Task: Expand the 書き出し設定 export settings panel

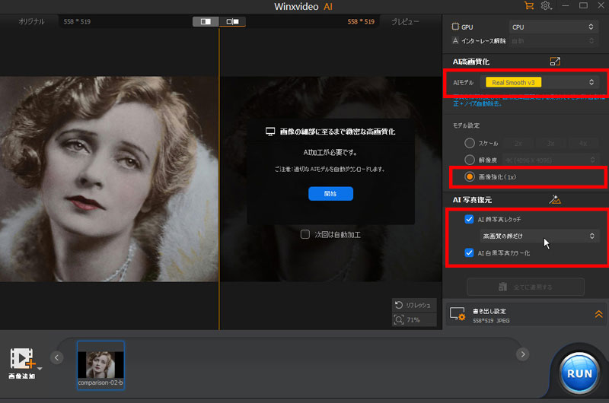Action: click(599, 314)
